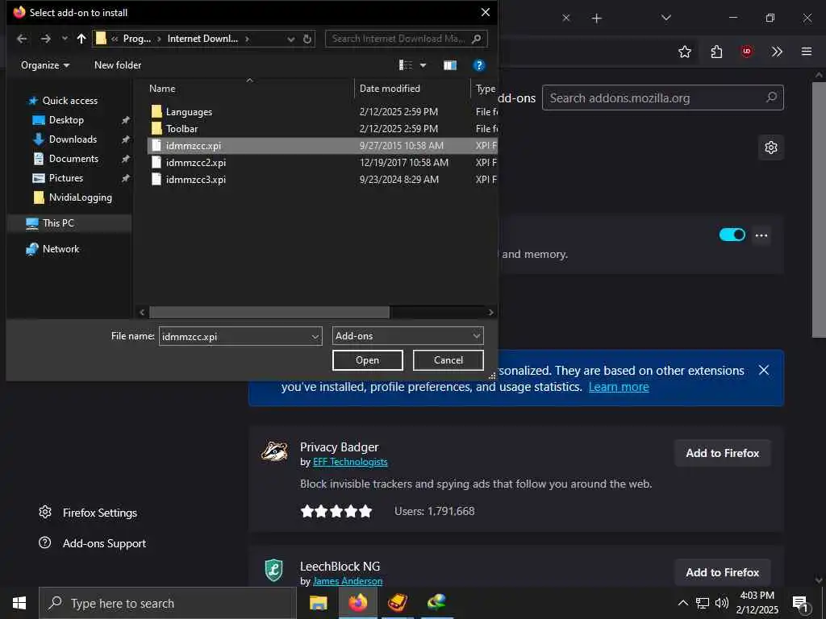Screen dimensions: 826x619
Task: Go back in the file dialog
Action: click(x=22, y=39)
